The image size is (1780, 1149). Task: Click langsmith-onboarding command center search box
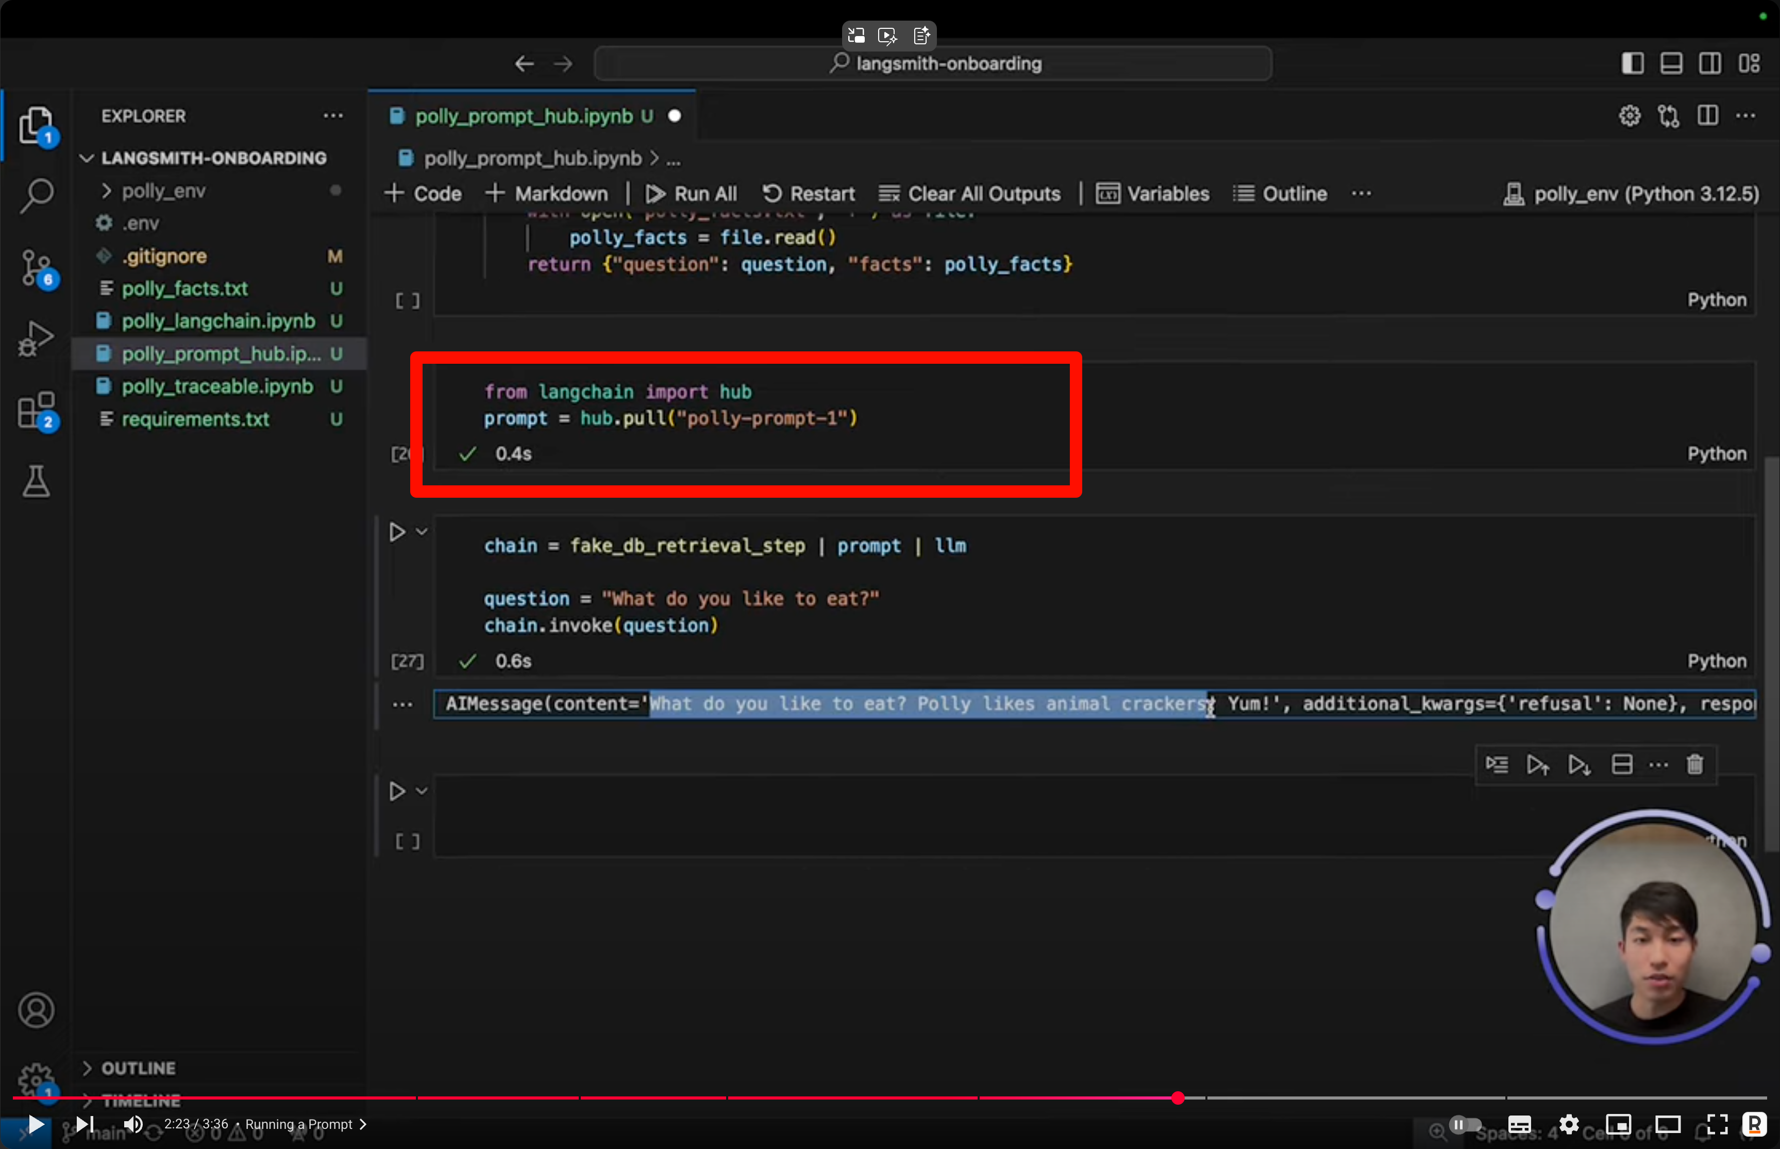point(933,63)
